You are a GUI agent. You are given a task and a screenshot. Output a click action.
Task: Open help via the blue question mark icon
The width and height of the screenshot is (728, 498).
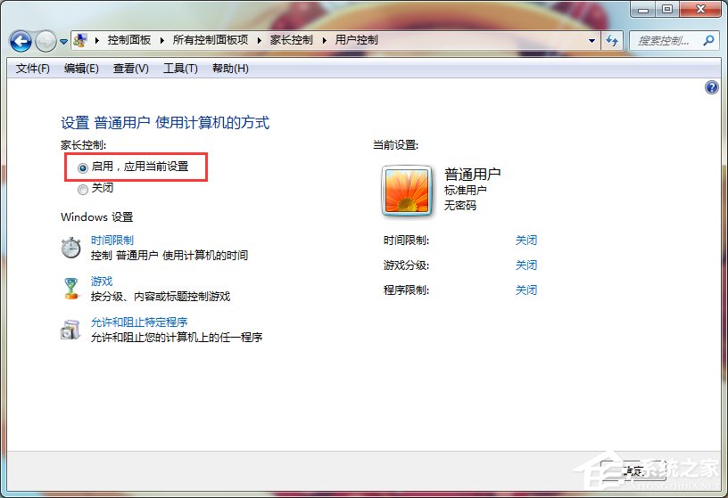pyautogui.click(x=711, y=87)
